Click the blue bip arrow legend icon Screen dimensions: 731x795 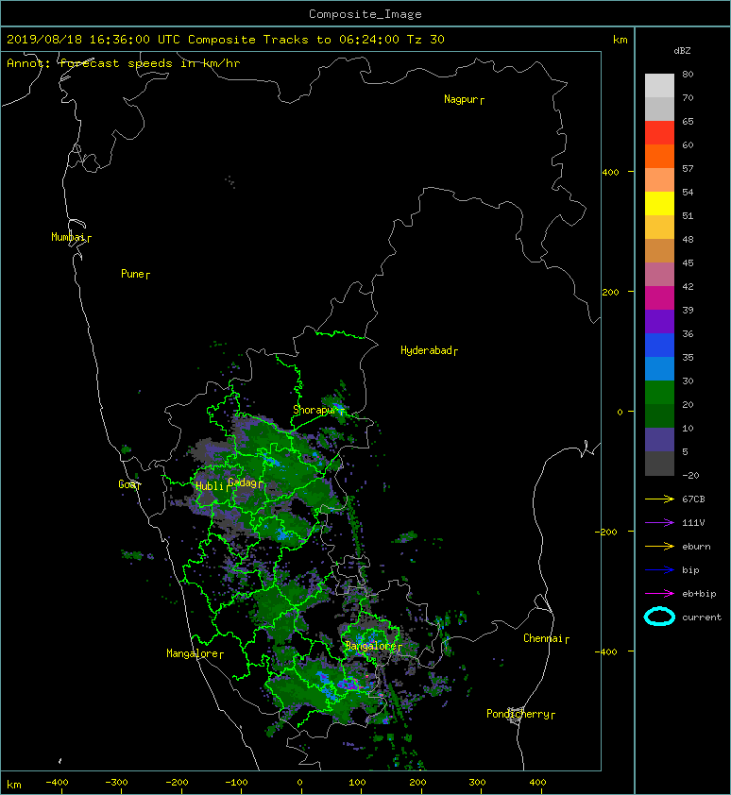[659, 570]
